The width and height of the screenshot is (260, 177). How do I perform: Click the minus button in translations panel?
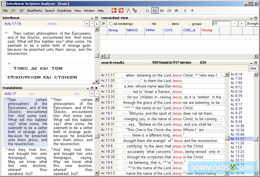[x=97, y=94]
